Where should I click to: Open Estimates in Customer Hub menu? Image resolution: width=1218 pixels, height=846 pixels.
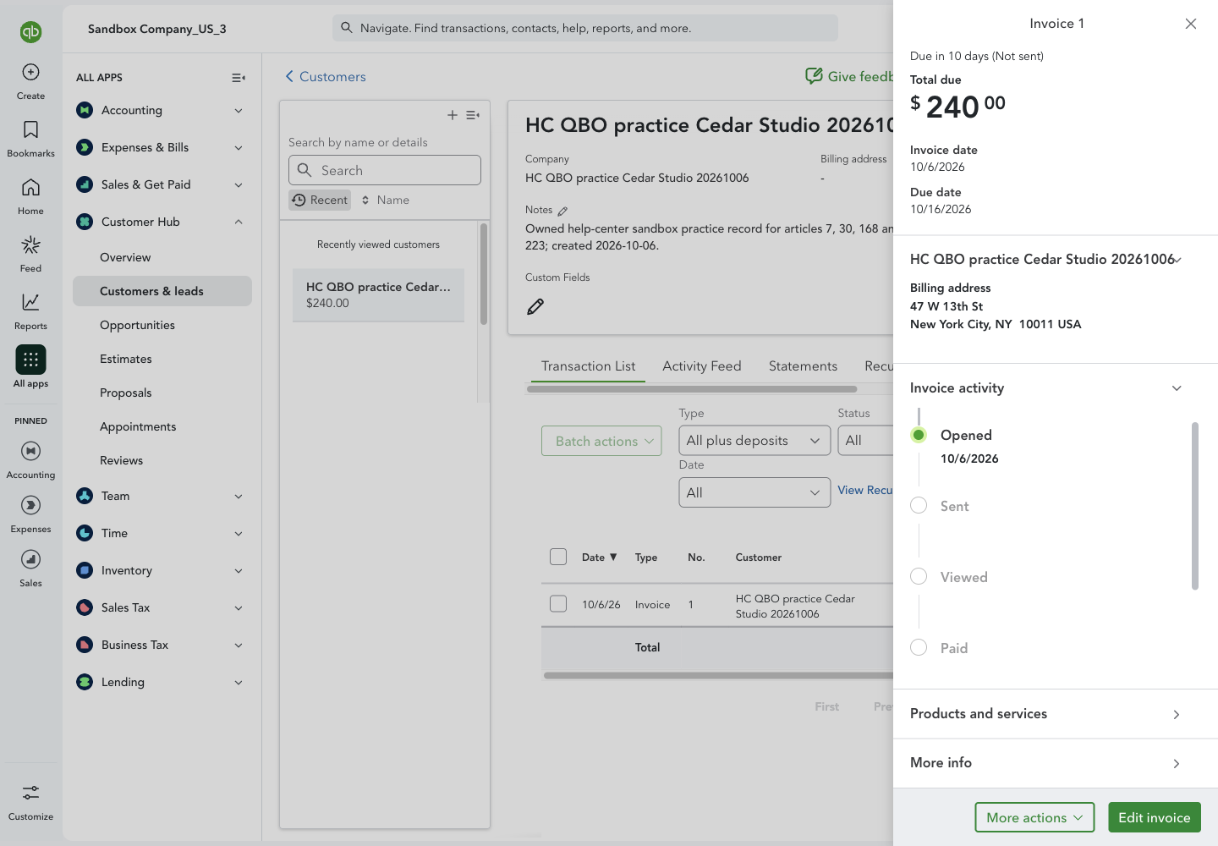click(126, 359)
